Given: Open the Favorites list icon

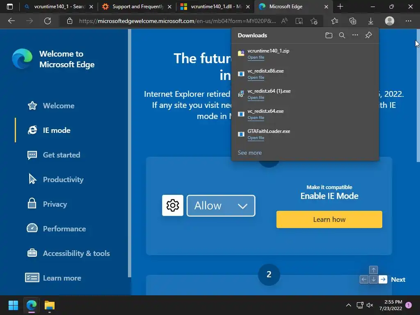Looking at the screenshot, I should [x=335, y=21].
